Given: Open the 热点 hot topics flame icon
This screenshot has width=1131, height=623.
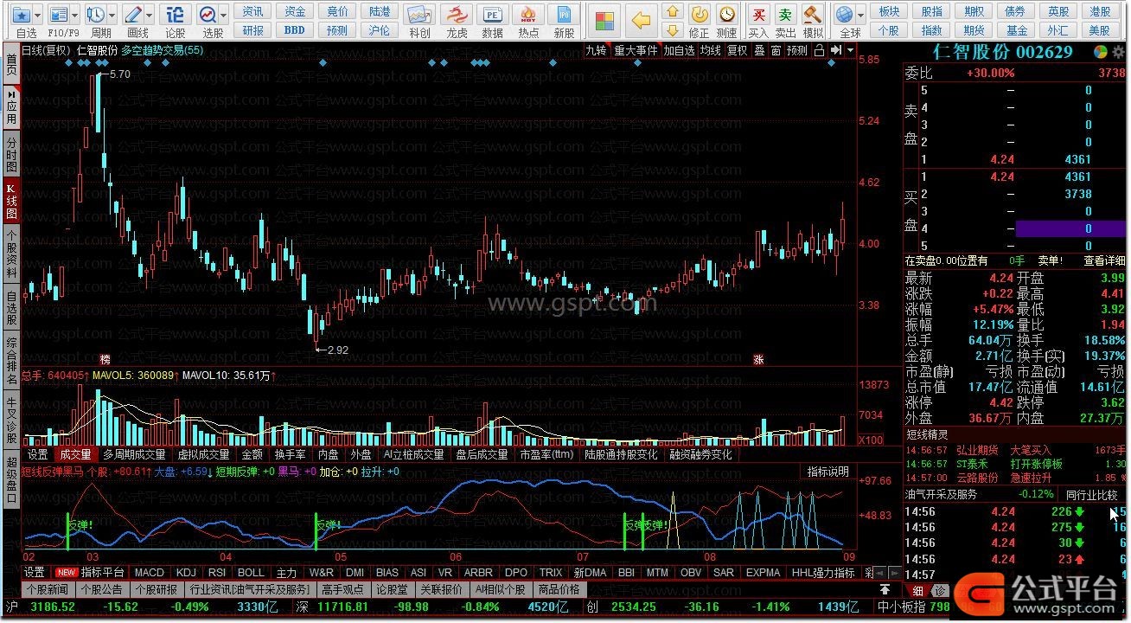Looking at the screenshot, I should point(528,15).
